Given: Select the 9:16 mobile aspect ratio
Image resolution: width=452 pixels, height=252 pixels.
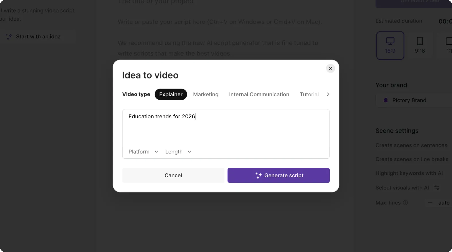Looking at the screenshot, I should point(420,45).
